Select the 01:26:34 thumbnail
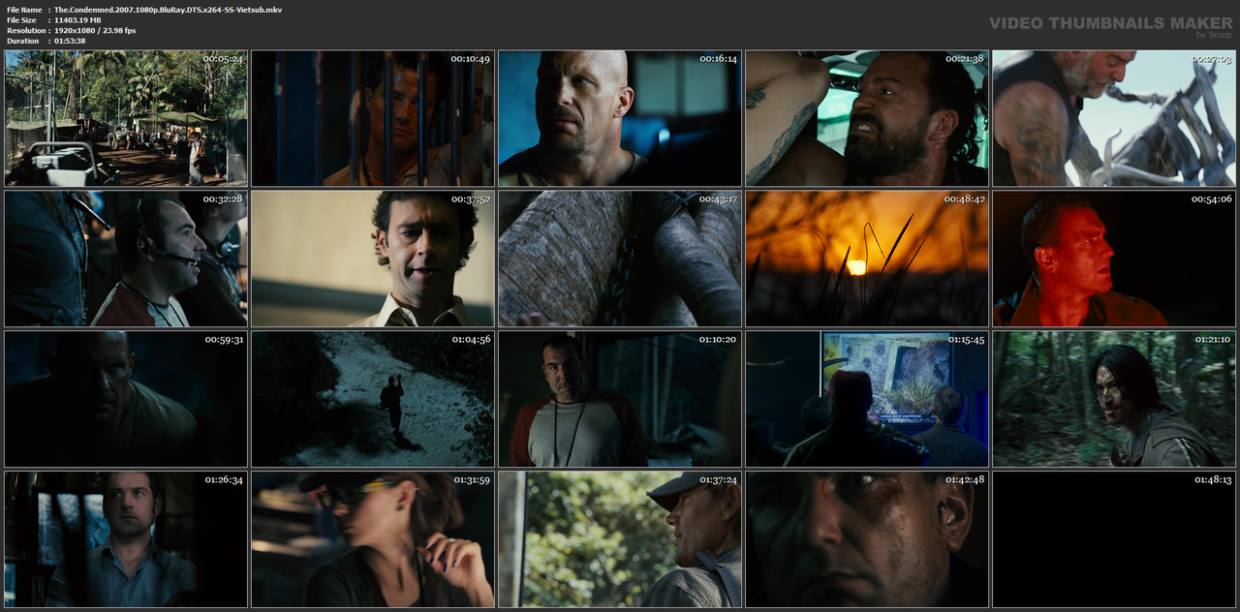 [126, 539]
